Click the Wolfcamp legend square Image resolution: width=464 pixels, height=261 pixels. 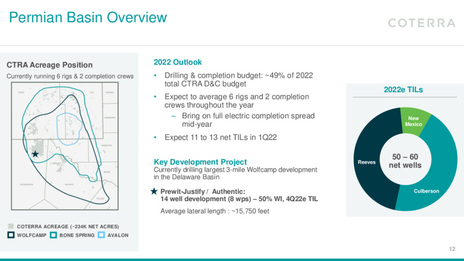coord(11,235)
